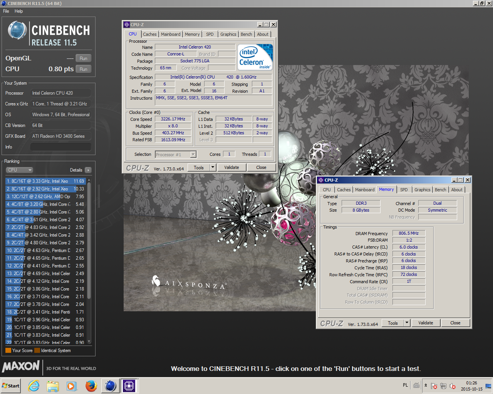Image resolution: width=493 pixels, height=394 pixels.
Task: Open Firefox from the taskbar
Action: 91,386
